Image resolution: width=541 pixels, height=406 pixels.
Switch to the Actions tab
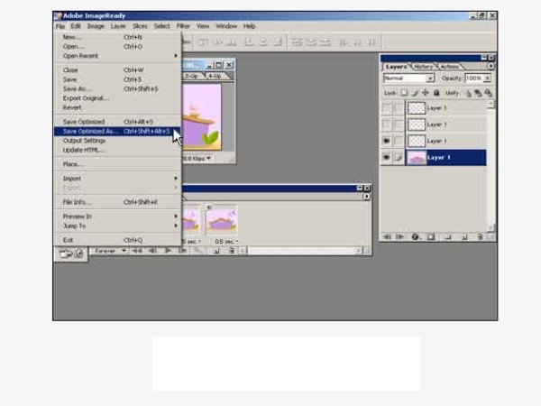(450, 66)
